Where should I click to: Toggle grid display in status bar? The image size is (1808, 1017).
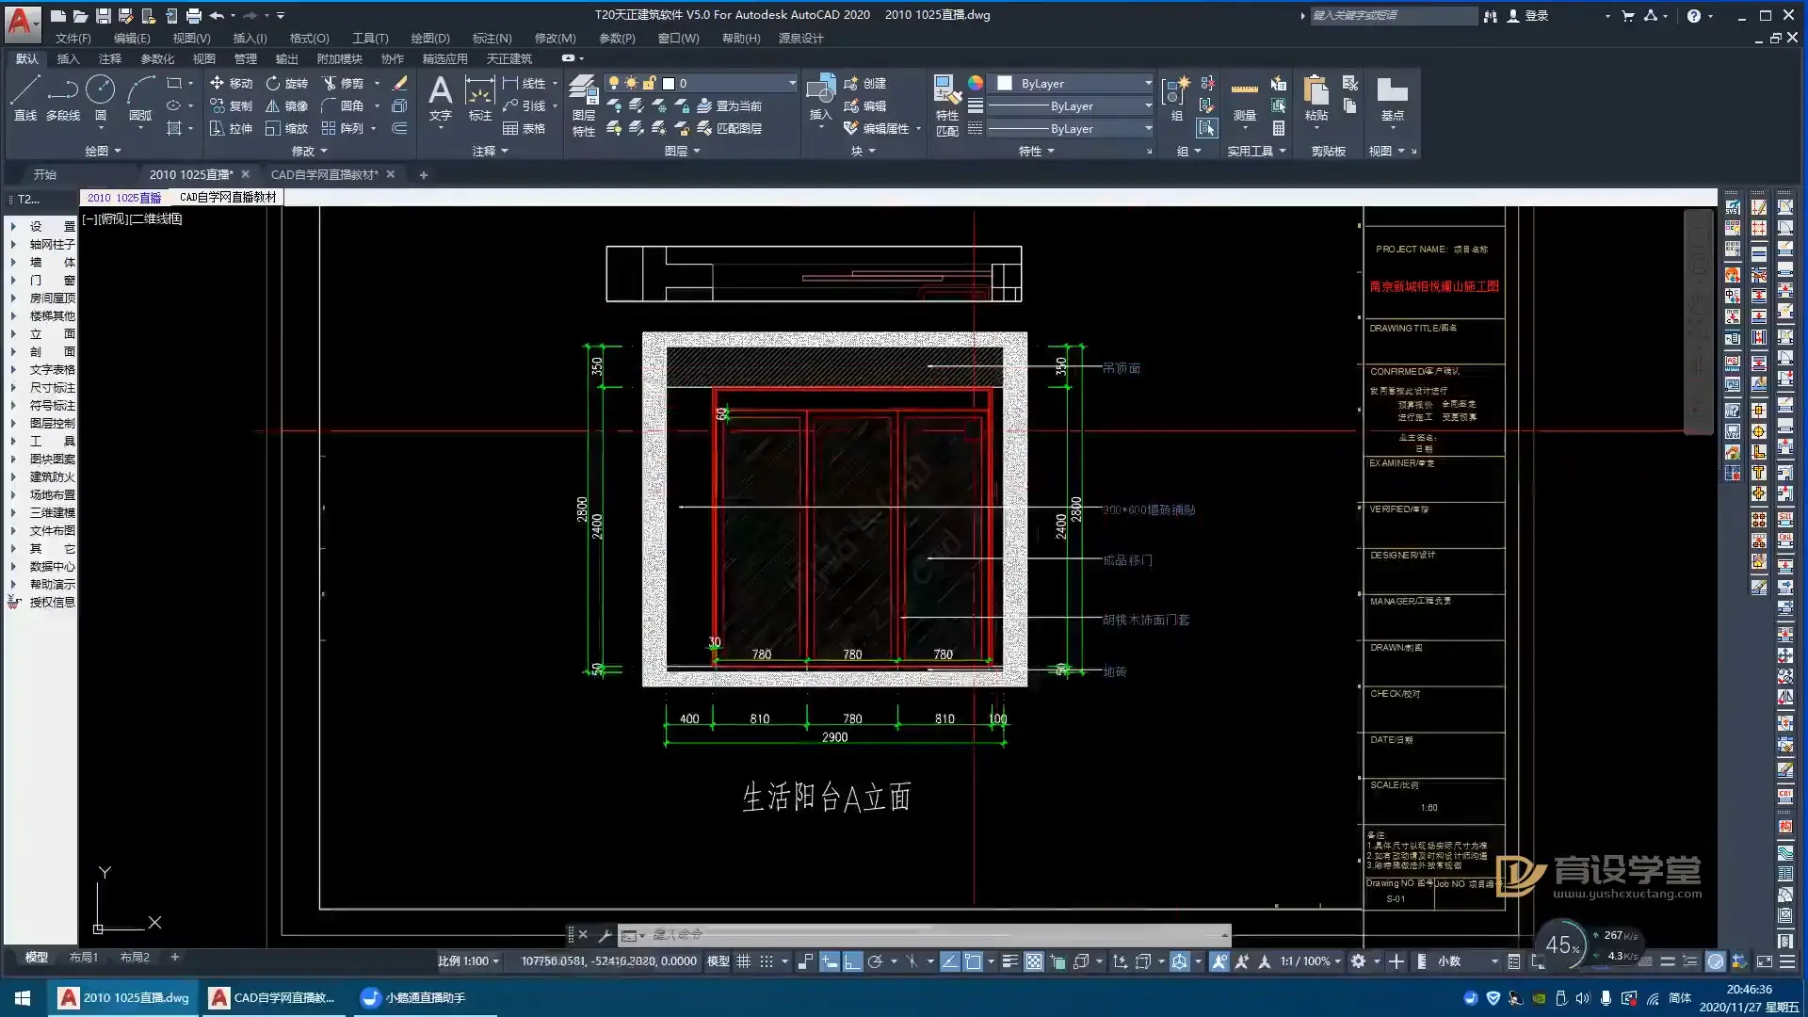(743, 961)
